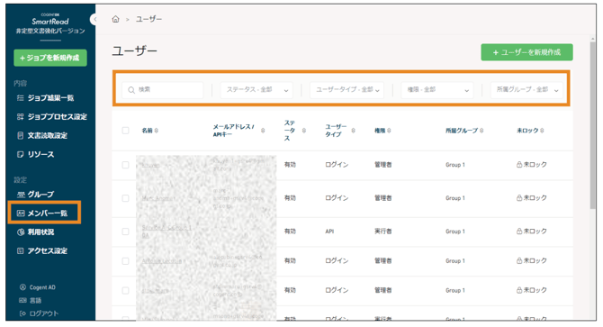Sort by 名前 column arrows
603x327 pixels.
click(156, 131)
